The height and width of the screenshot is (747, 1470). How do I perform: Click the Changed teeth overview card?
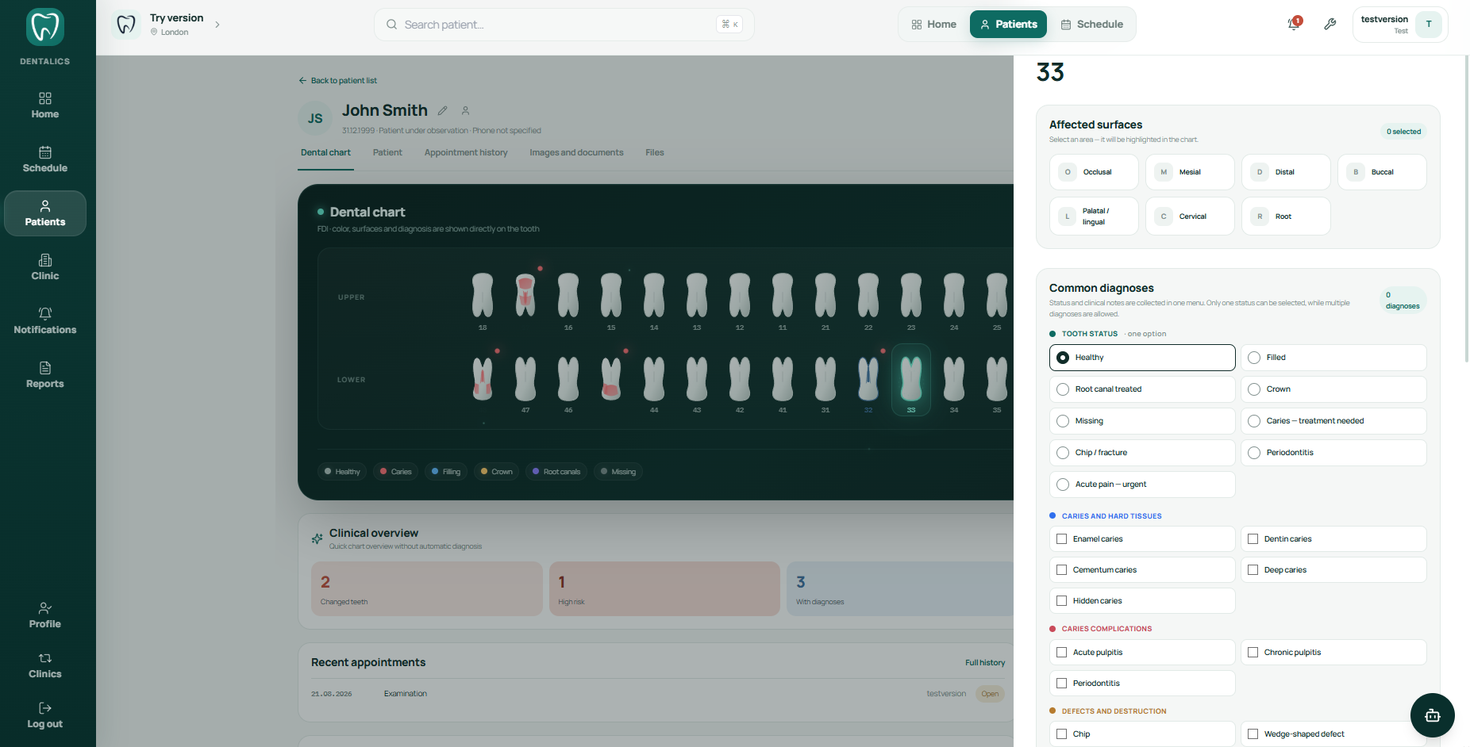pos(427,589)
